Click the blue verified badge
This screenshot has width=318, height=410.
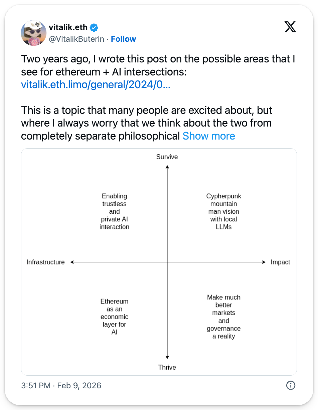95,27
